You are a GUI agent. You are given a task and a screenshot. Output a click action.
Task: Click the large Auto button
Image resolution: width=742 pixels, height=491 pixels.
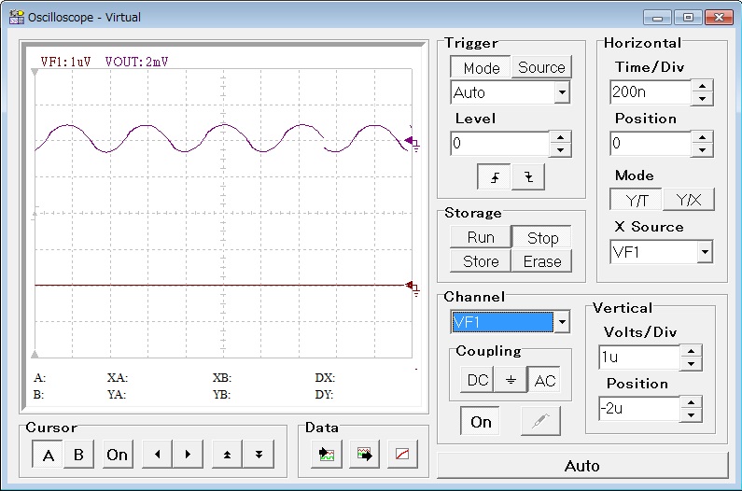pos(582,466)
